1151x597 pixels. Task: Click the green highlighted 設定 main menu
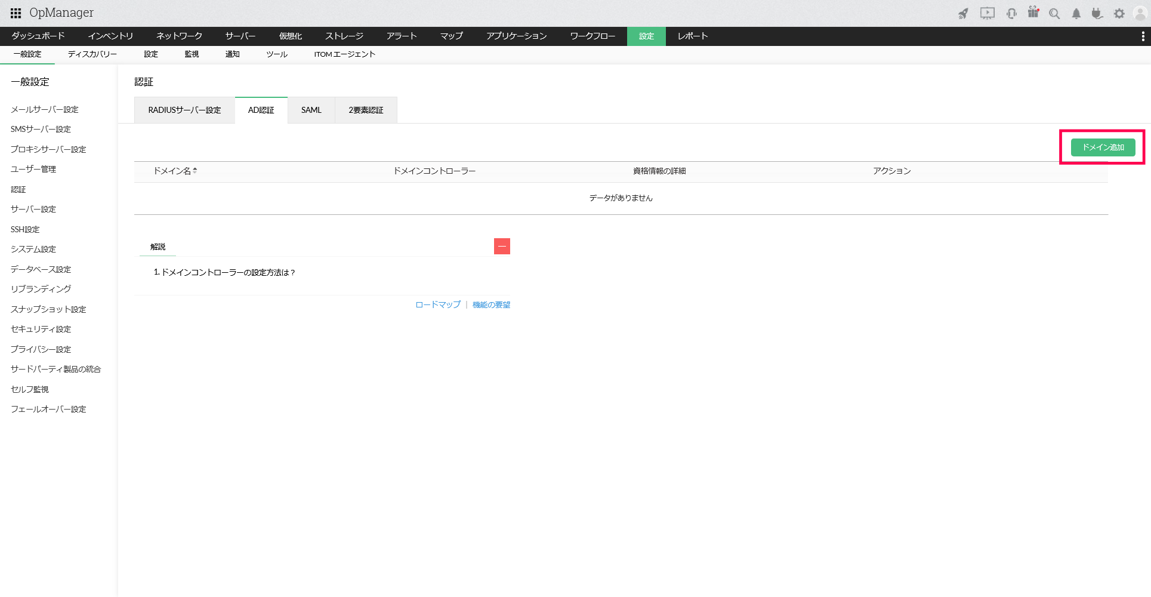point(646,36)
